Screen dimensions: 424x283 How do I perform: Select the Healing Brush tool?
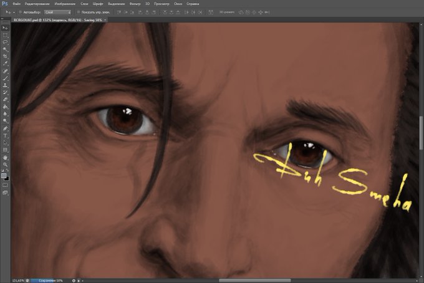[x=5, y=71]
